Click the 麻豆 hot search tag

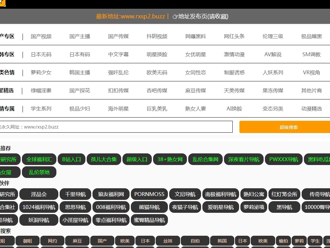77,241
